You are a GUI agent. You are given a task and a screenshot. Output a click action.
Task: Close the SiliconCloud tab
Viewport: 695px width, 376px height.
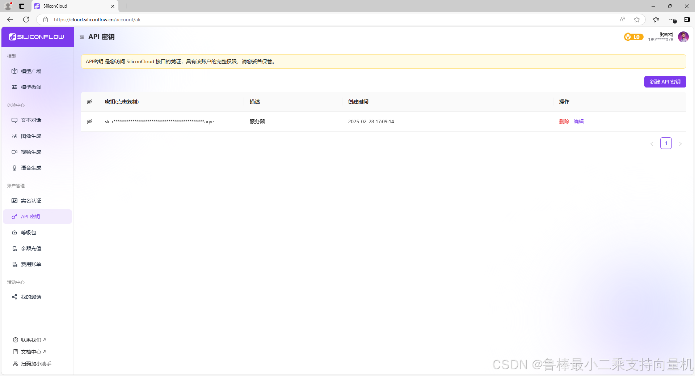113,6
